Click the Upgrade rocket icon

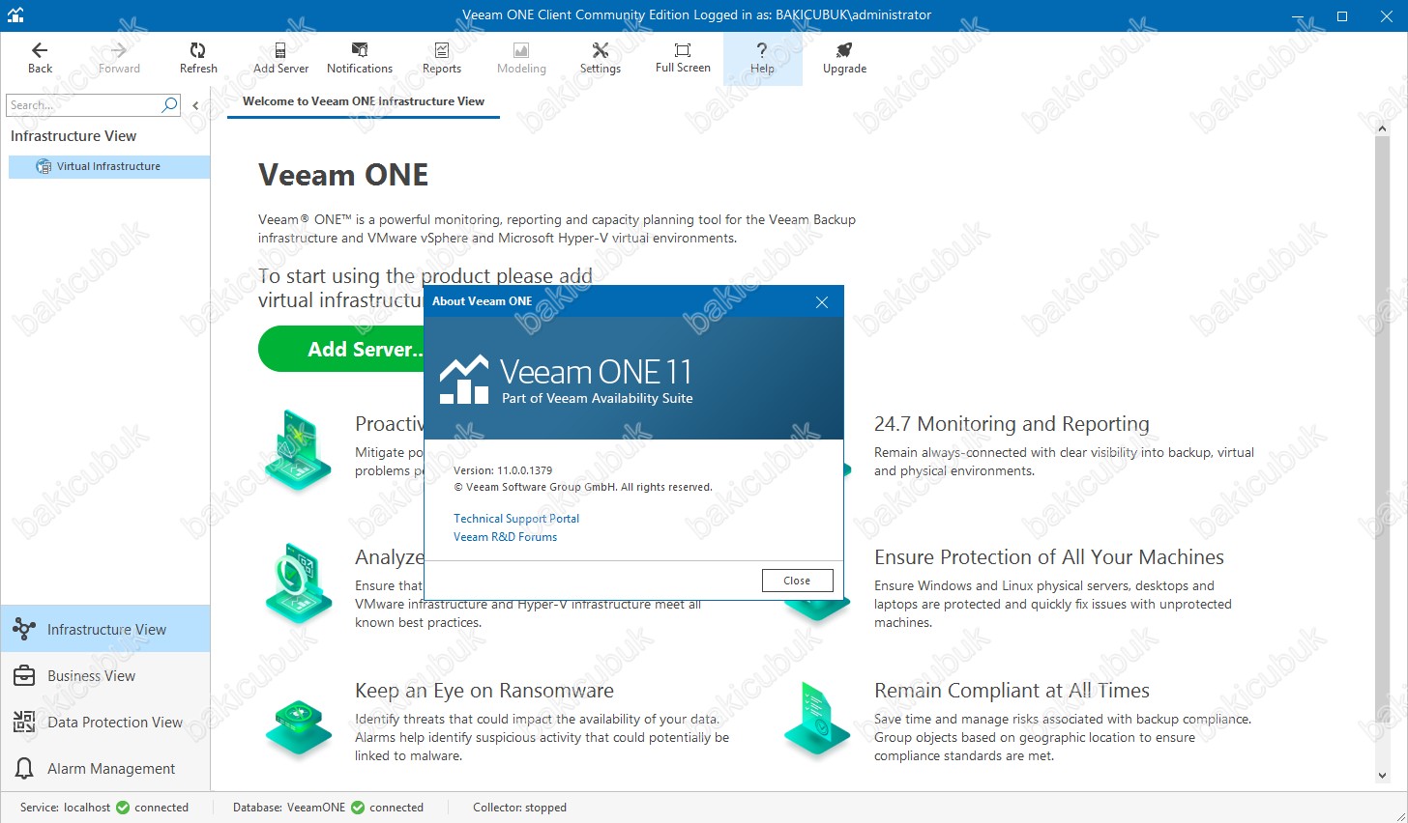pyautogui.click(x=844, y=50)
